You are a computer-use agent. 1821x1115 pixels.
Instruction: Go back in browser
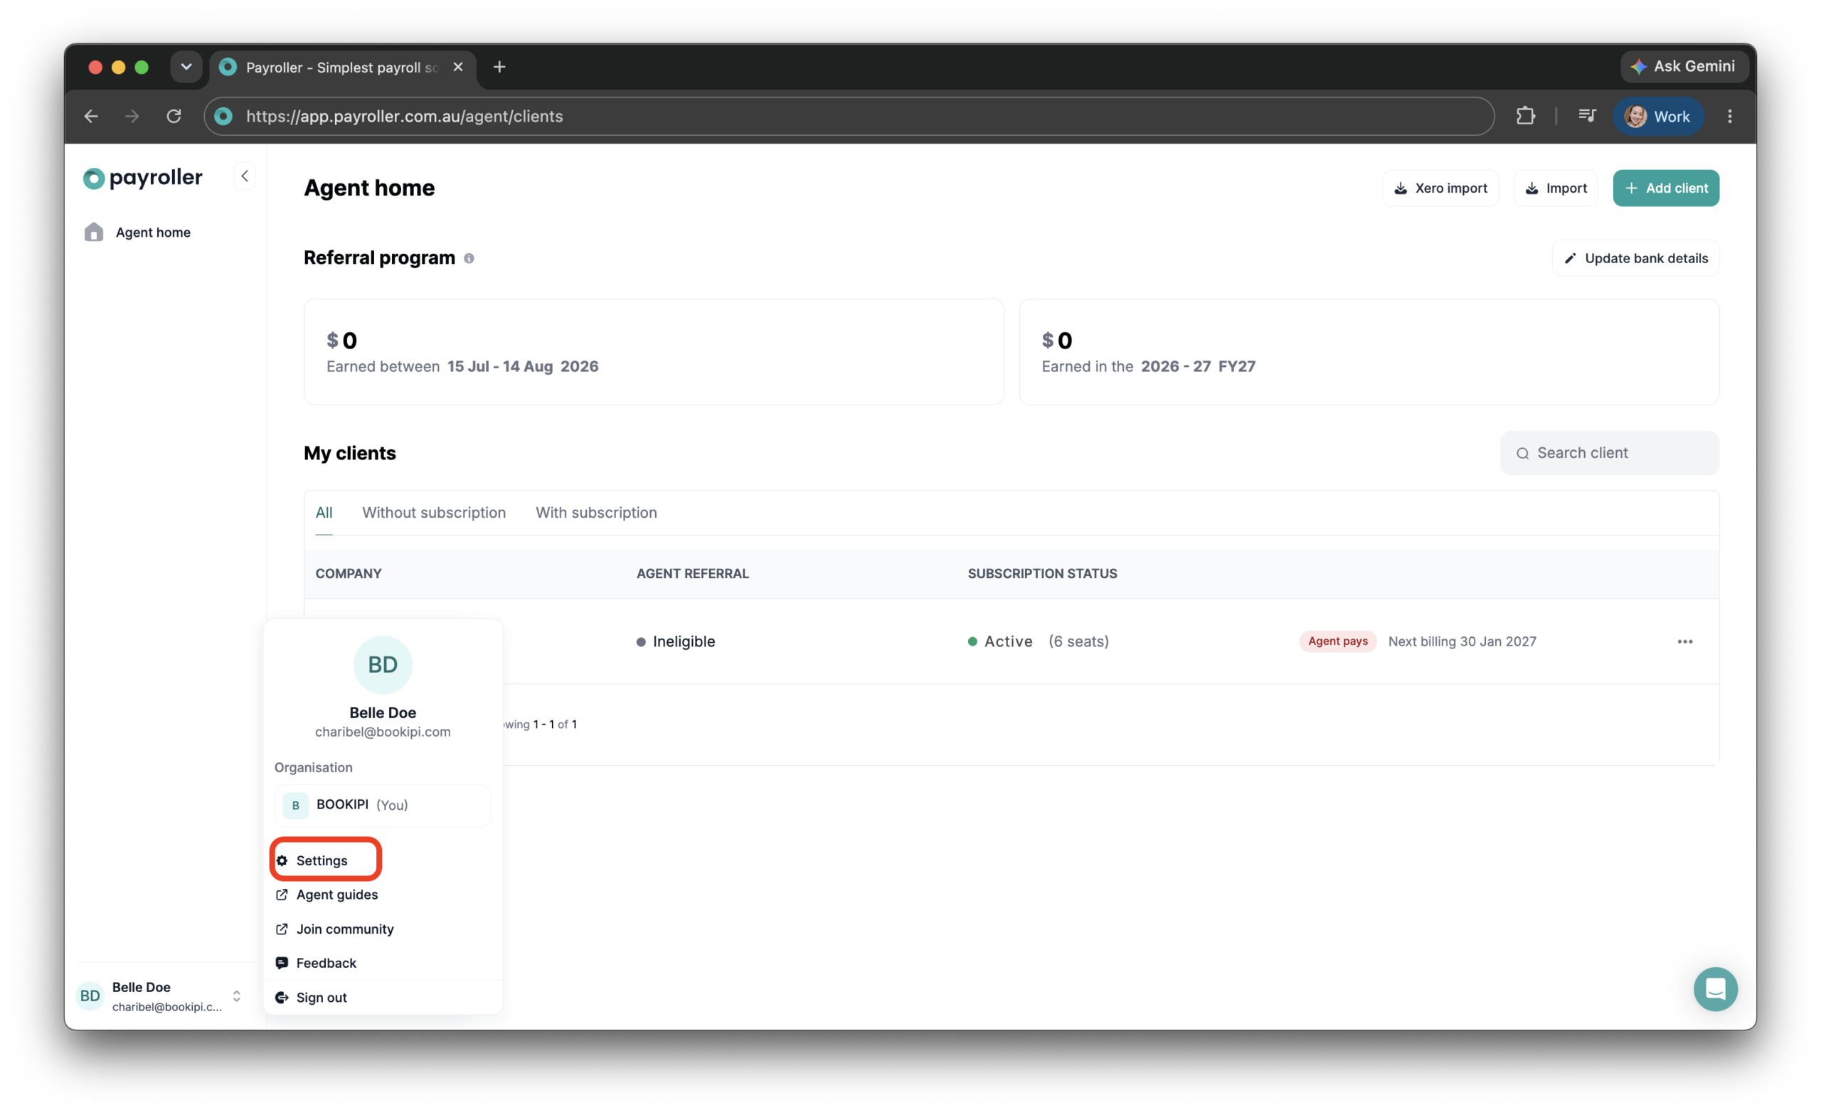(91, 116)
